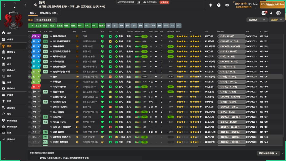Open the 国家/地区队比赛 tab menu

coord(49,13)
